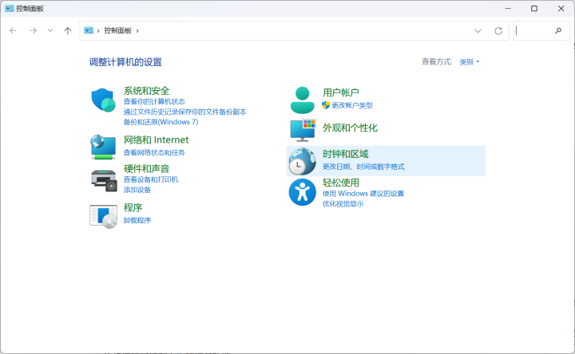
Task: Open the 系统和安全 category heading
Action: point(146,91)
